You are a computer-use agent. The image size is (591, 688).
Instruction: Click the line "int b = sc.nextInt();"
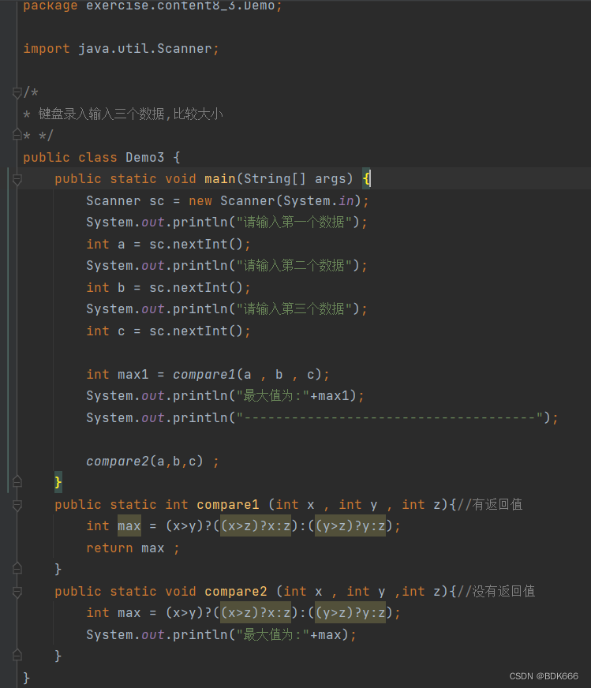168,287
